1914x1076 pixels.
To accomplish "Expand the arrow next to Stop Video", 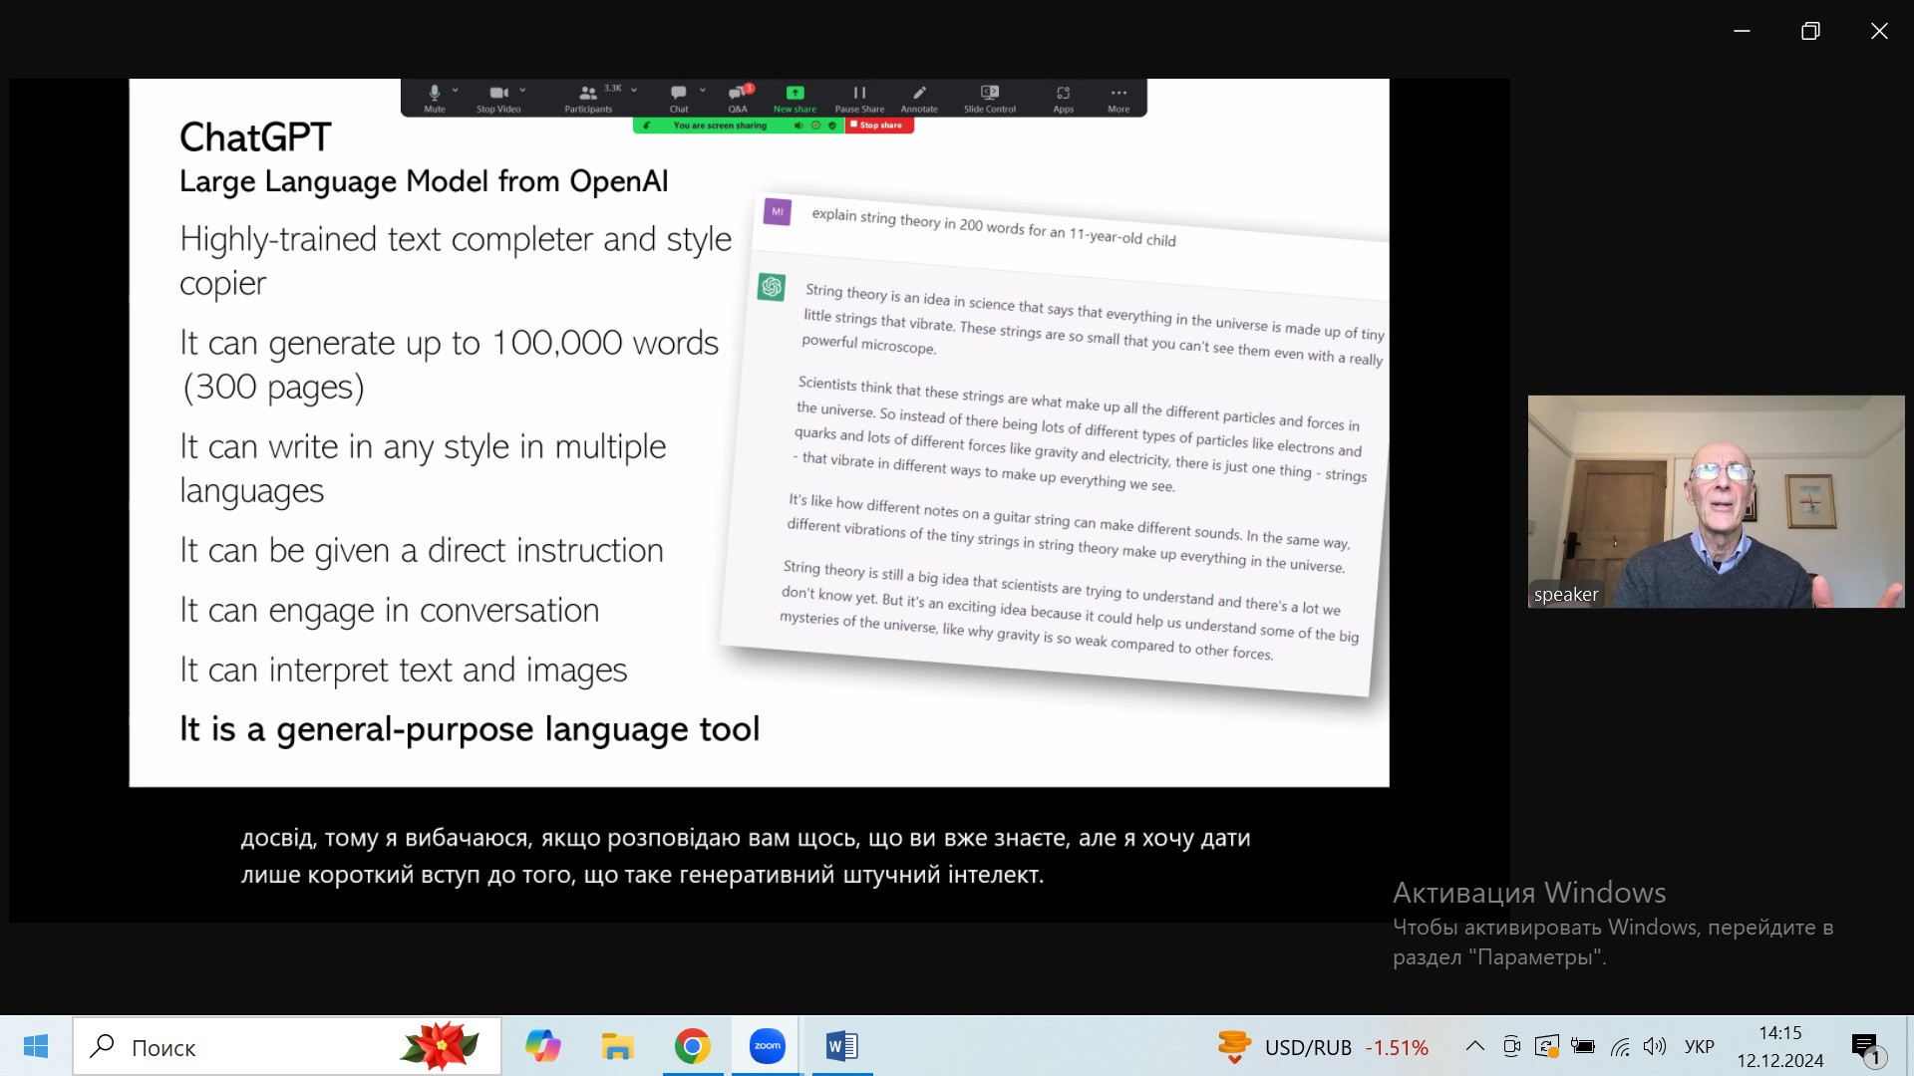I will 522,90.
